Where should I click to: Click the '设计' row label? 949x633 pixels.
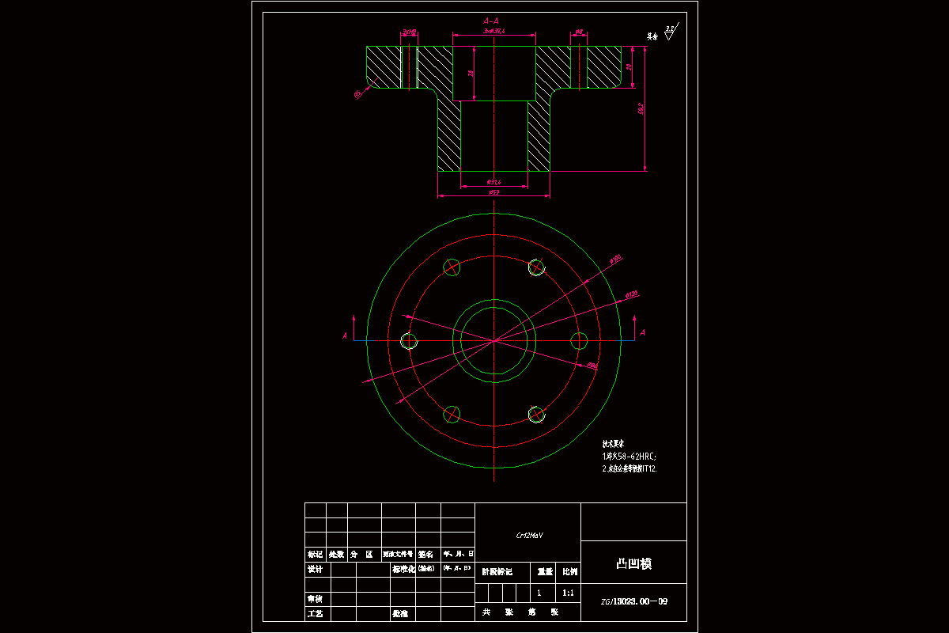click(x=315, y=569)
